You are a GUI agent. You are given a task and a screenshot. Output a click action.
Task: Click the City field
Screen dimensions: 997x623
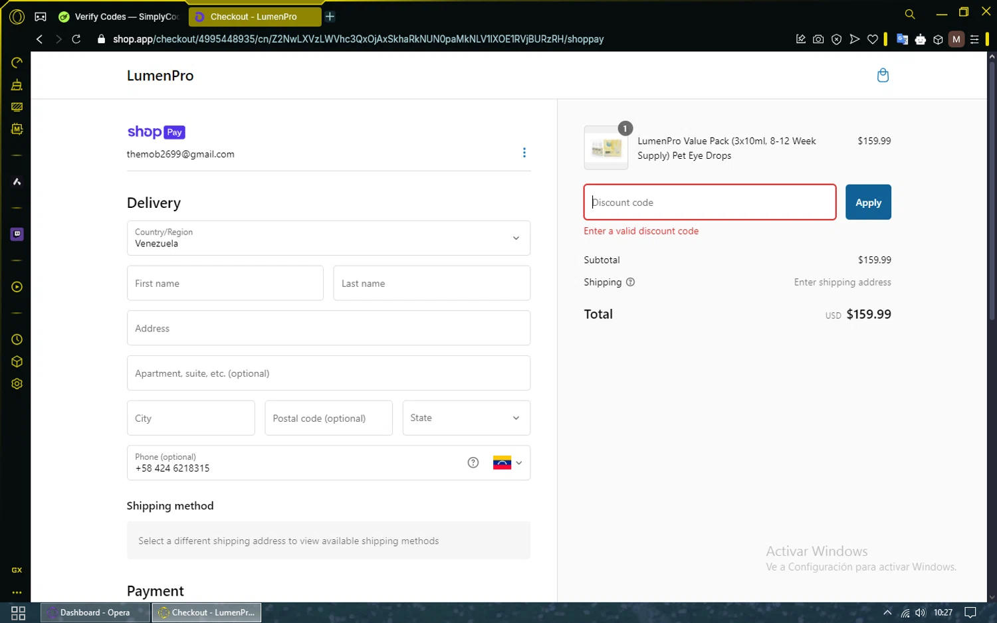point(191,418)
